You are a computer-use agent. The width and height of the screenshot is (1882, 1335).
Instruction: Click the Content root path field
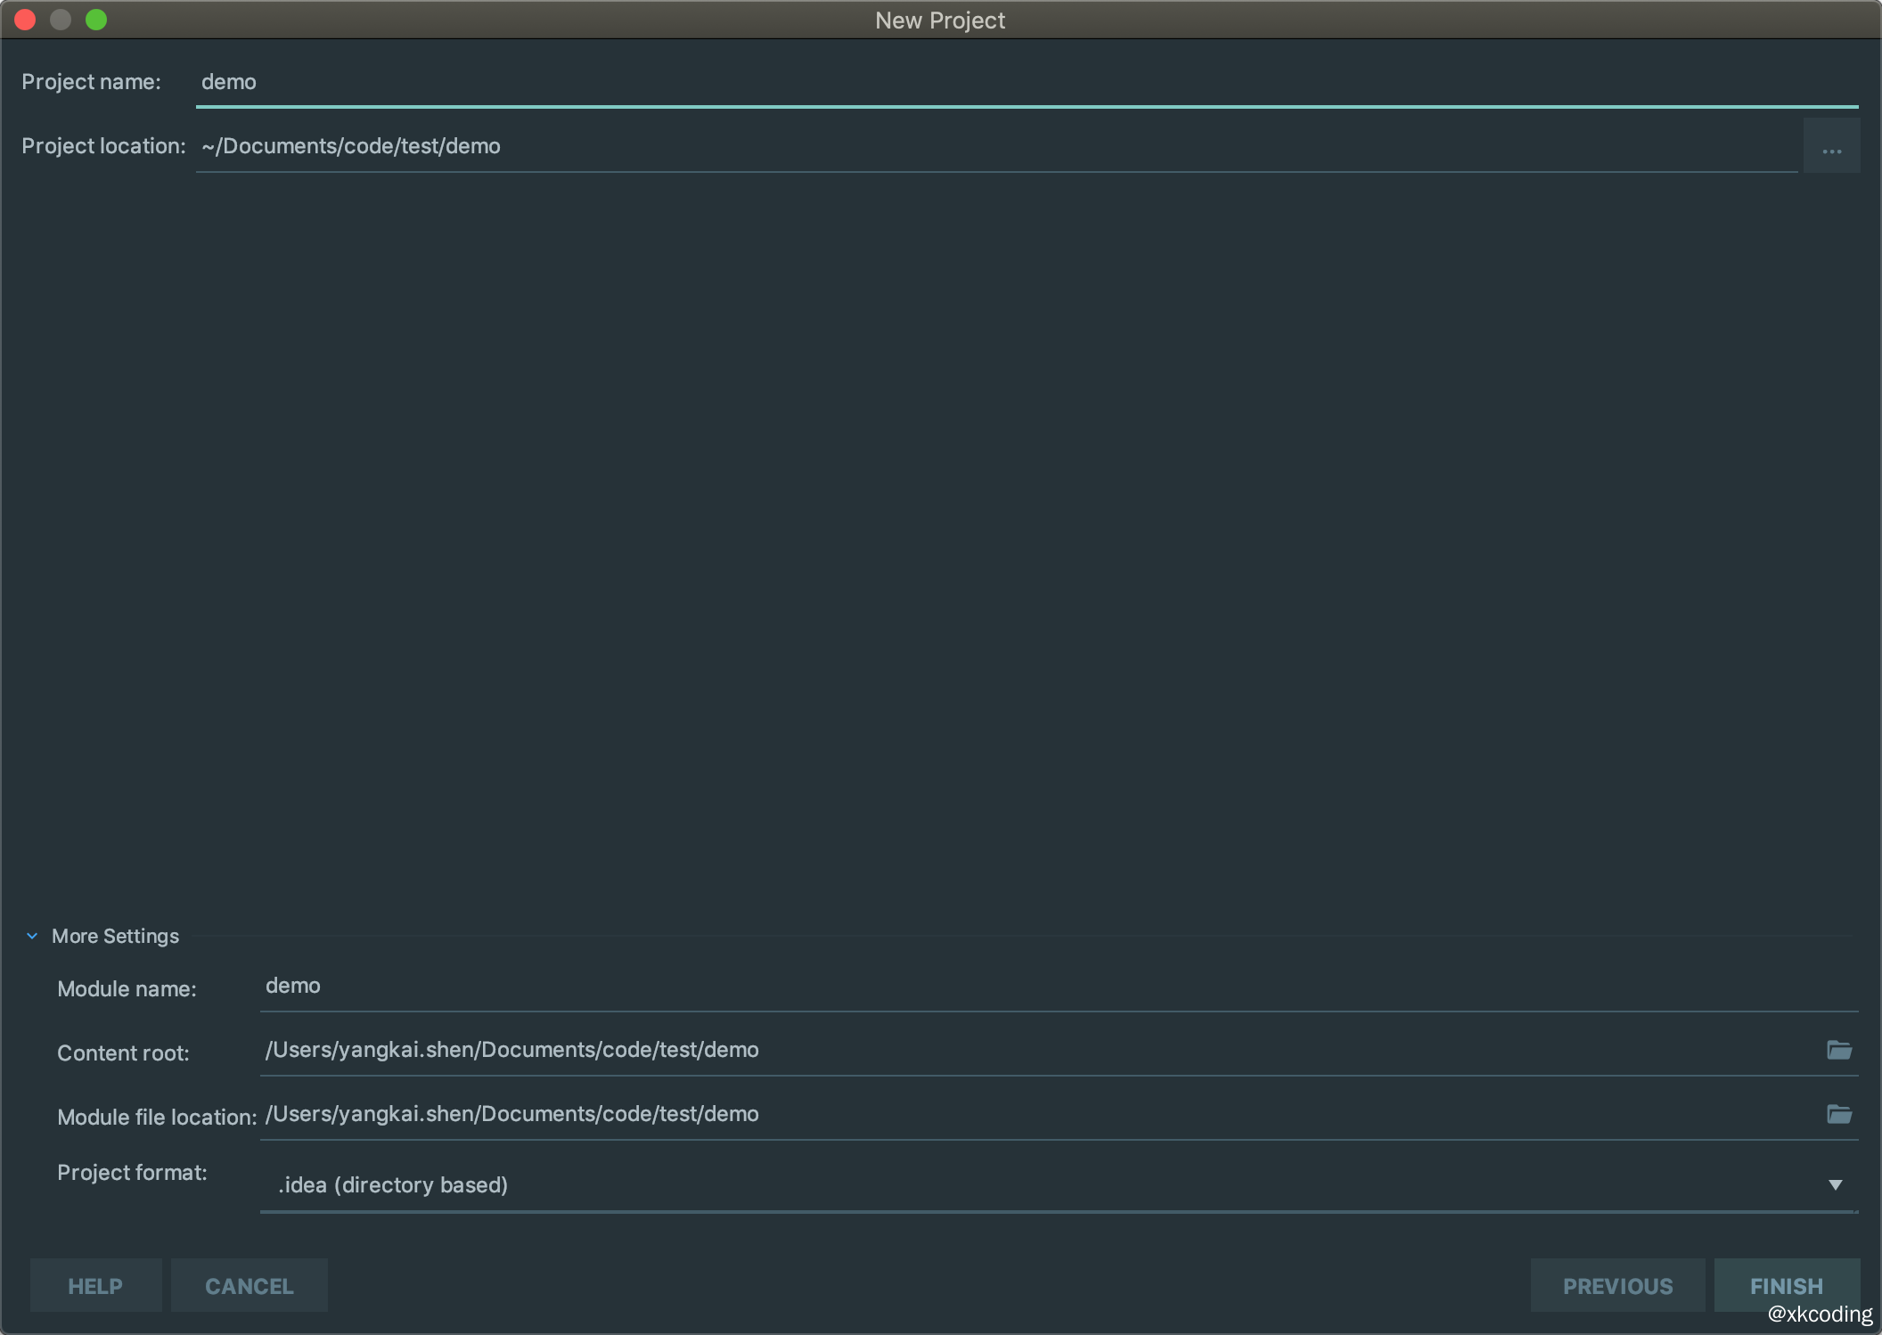click(x=1034, y=1051)
